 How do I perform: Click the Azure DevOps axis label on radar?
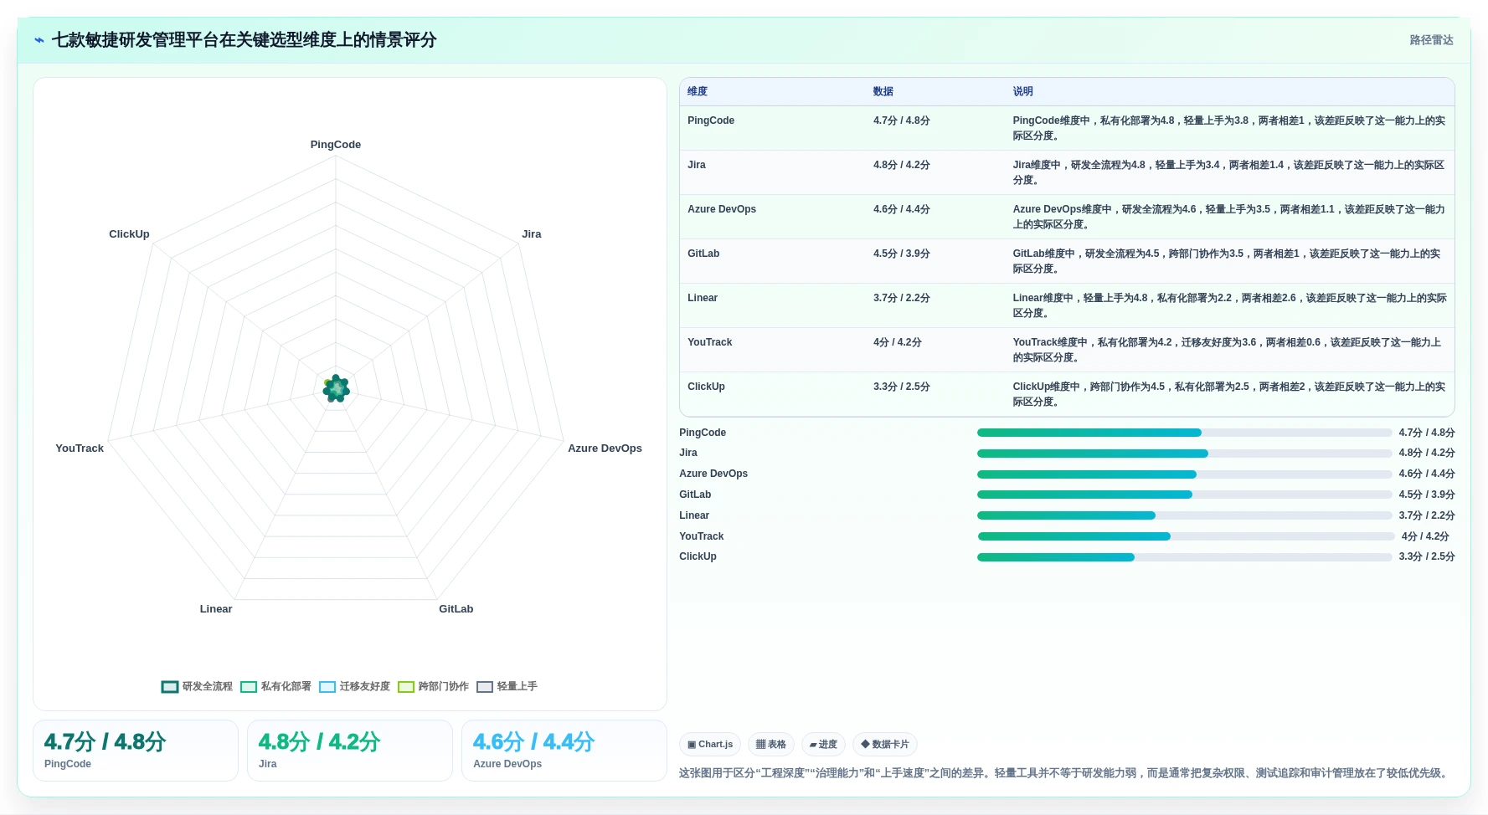(605, 449)
